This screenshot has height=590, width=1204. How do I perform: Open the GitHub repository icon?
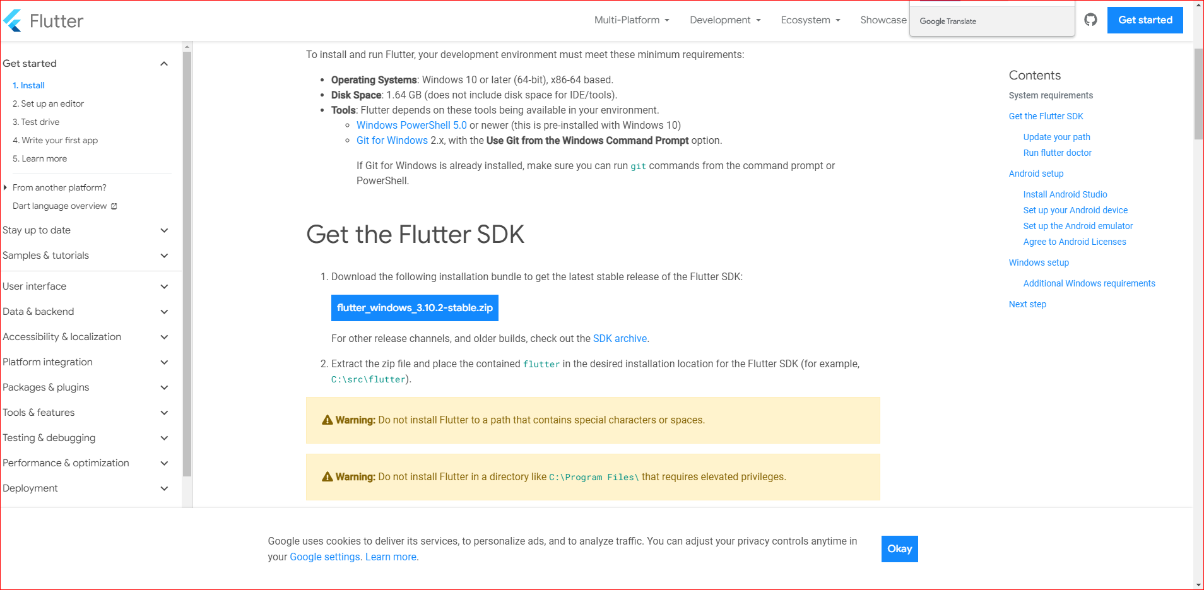pos(1090,20)
